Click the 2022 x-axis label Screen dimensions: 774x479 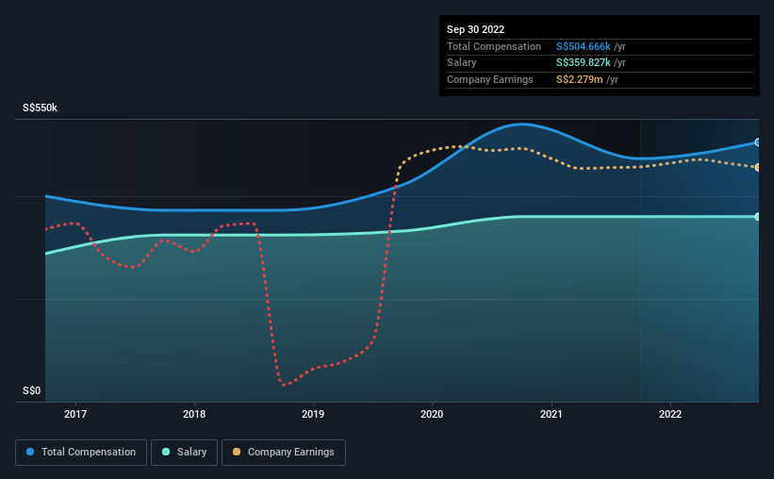(x=670, y=414)
